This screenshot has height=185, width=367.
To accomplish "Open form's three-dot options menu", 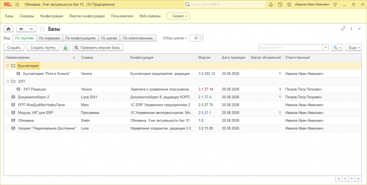I will (351, 29).
